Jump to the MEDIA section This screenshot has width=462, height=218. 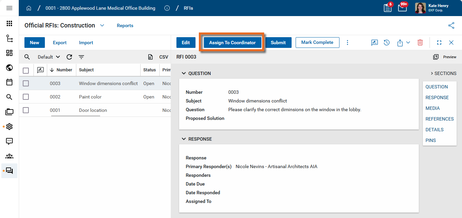click(433, 108)
